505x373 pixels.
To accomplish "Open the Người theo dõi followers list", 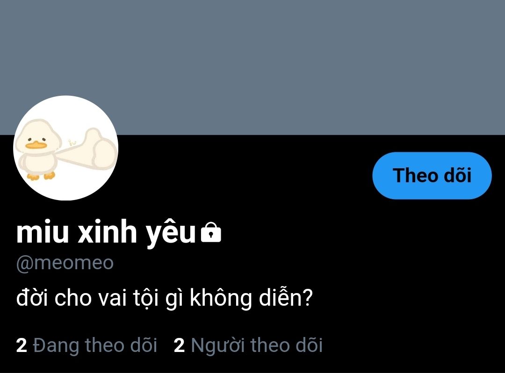I will [x=248, y=345].
